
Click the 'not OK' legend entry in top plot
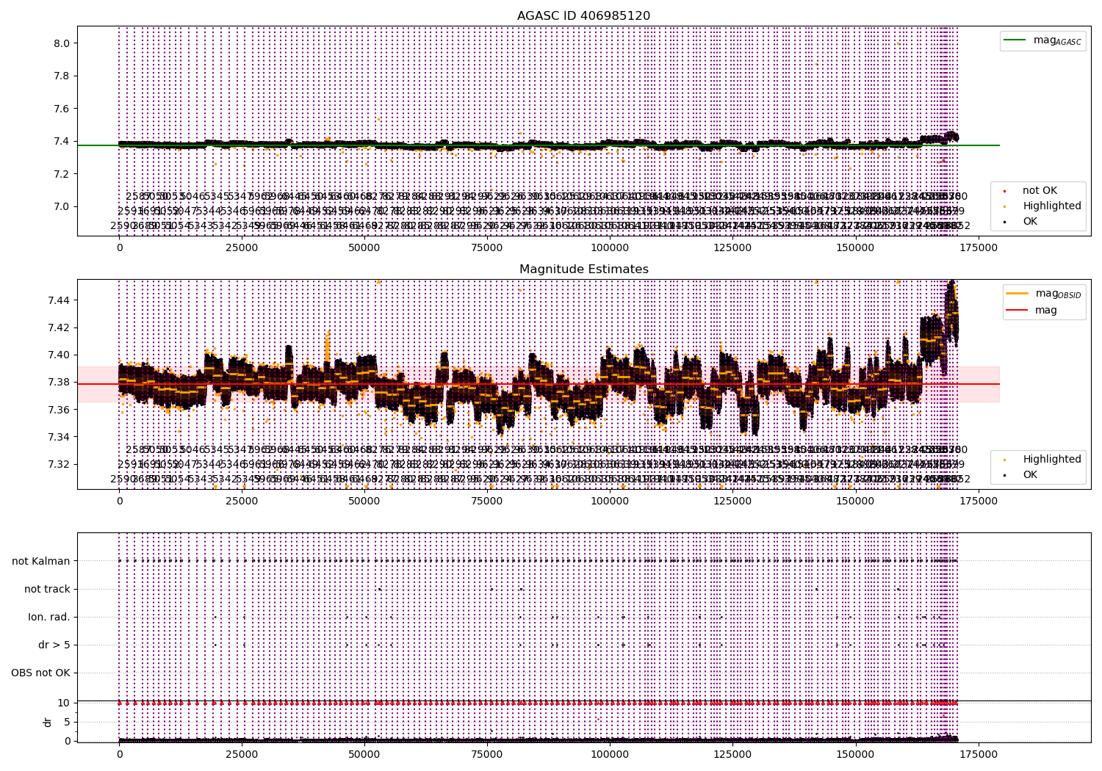(x=1040, y=190)
